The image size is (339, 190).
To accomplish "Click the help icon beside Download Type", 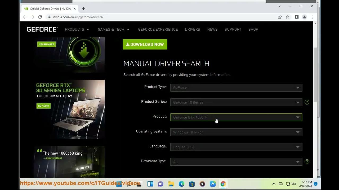I will click(x=307, y=161).
